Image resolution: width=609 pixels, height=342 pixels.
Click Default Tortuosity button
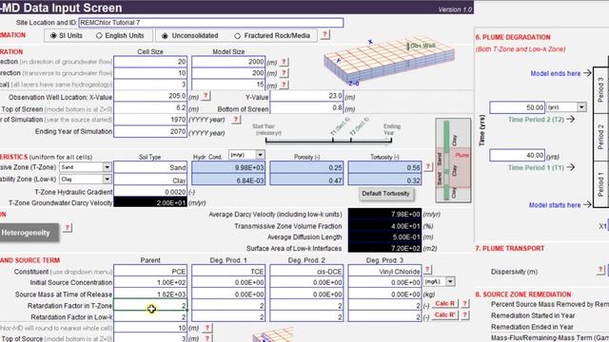click(385, 194)
